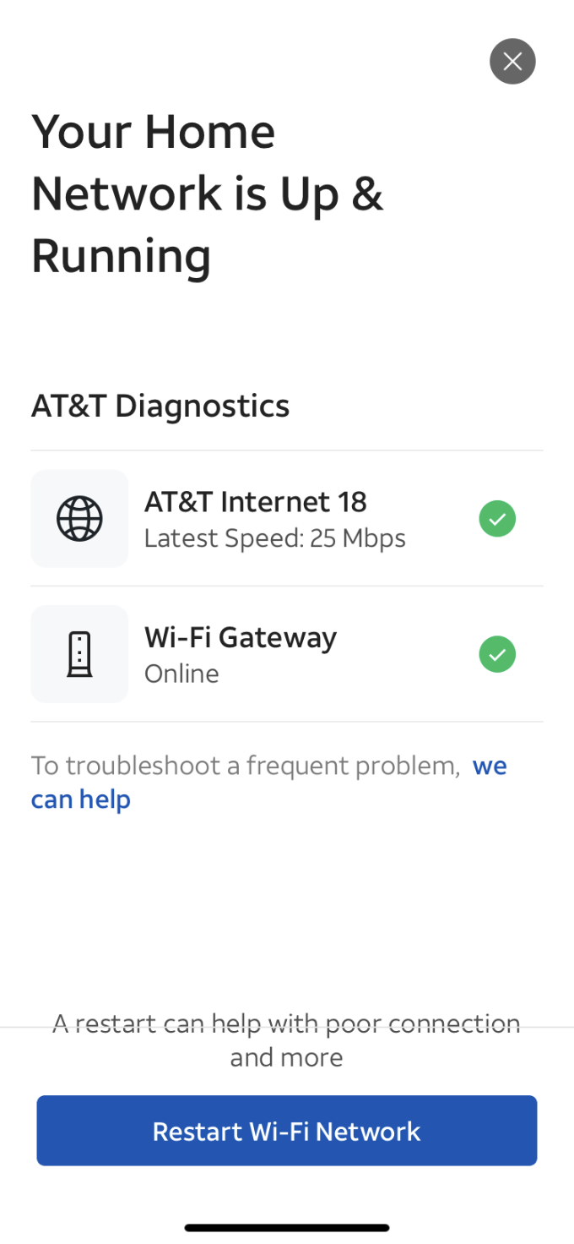Screen dimensions: 574x1244
Task: Tap the 'Your Home Network is Up & Running' title
Action: pyautogui.click(x=208, y=194)
